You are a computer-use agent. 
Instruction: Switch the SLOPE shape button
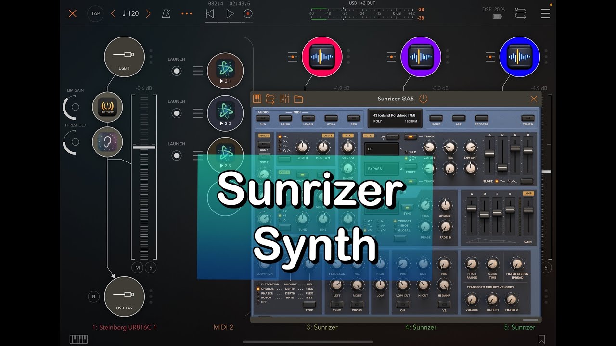pos(527,181)
